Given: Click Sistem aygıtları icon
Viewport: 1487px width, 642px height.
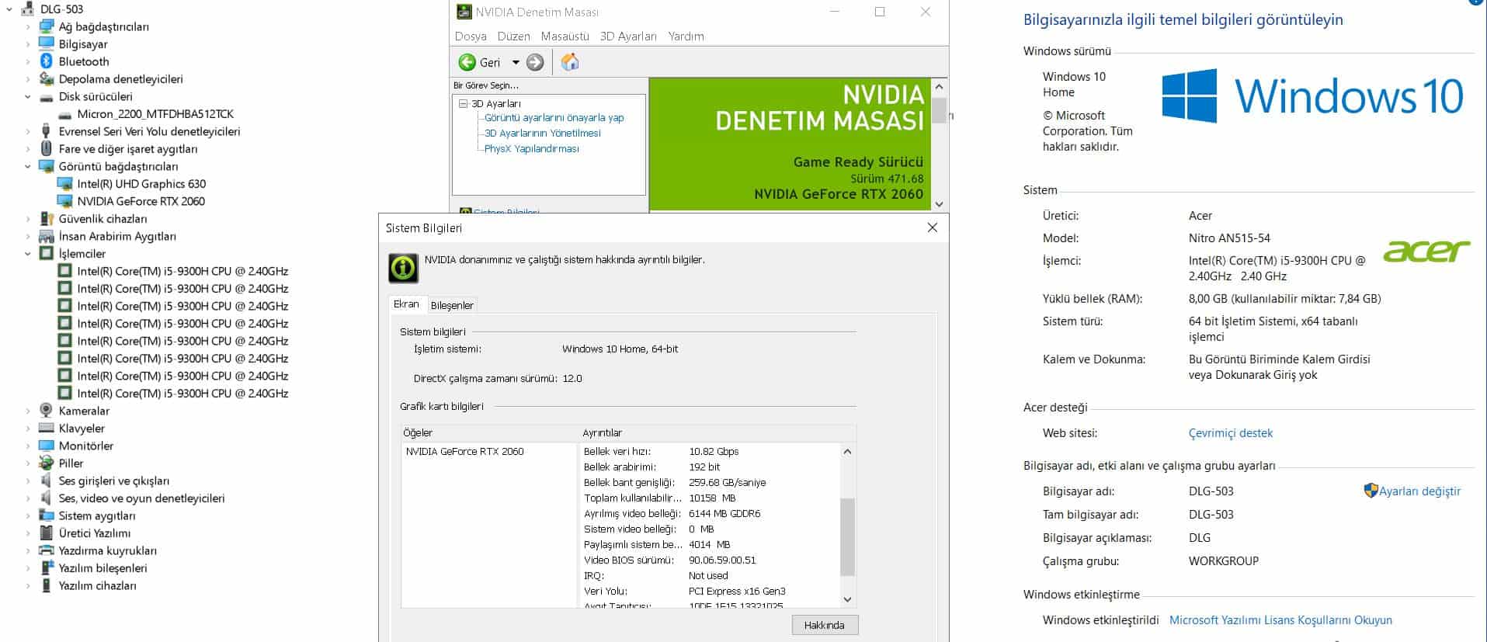Looking at the screenshot, I should [x=46, y=515].
